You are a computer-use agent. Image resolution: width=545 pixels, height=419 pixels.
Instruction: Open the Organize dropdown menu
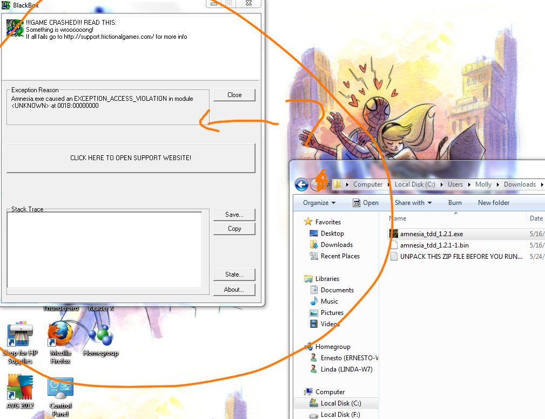(x=319, y=203)
